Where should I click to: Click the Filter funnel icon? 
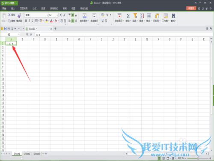pyautogui.click(x=135, y=16)
